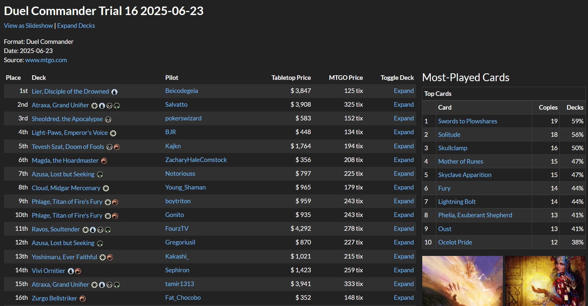Click green mana icon in 12th place Azusa row
588x306 pixels.
click(x=100, y=243)
